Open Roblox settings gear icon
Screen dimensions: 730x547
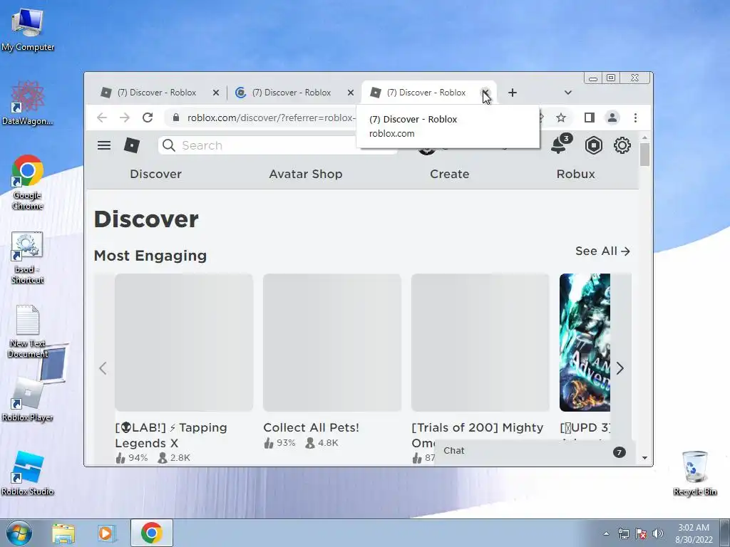(x=622, y=145)
